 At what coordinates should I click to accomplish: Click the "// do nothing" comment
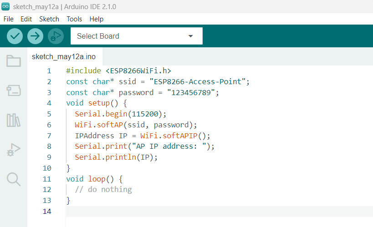pos(103,189)
